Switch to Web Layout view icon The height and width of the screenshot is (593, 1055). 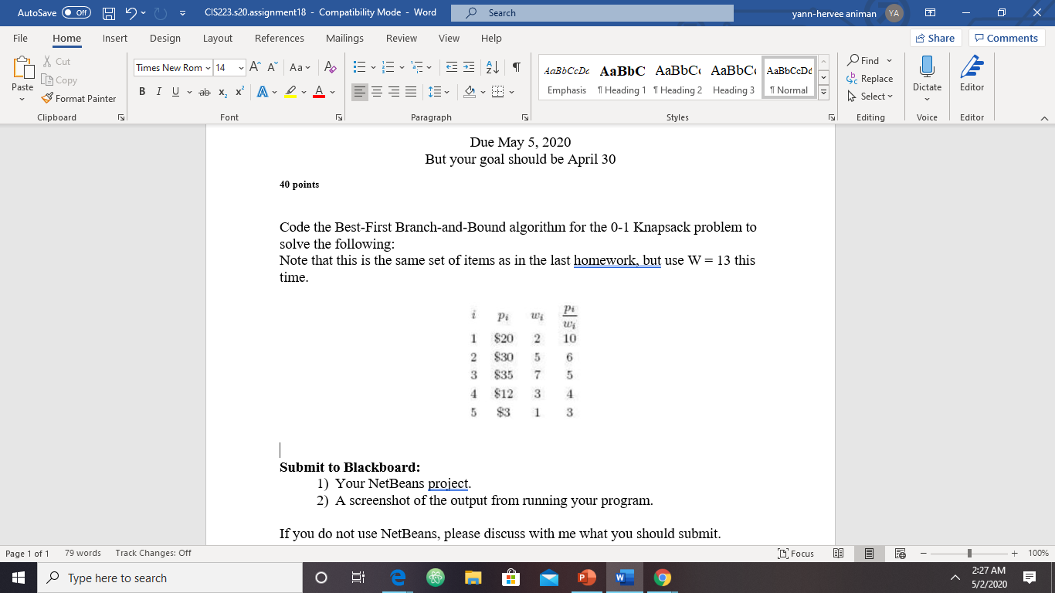pos(899,553)
